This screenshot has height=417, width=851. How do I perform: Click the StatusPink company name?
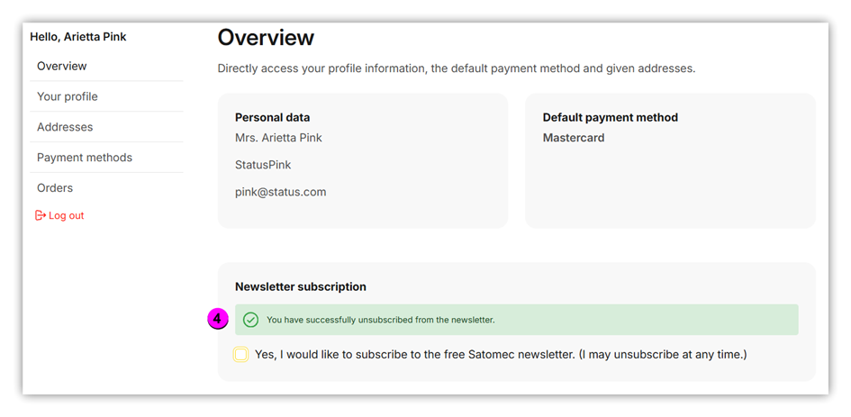(x=263, y=165)
